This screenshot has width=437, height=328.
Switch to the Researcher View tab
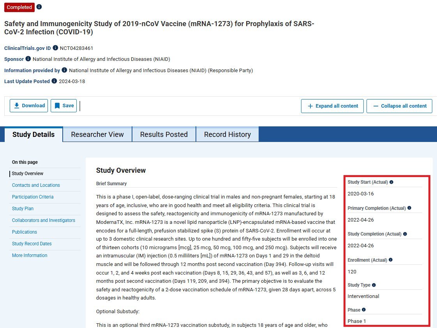coord(97,134)
